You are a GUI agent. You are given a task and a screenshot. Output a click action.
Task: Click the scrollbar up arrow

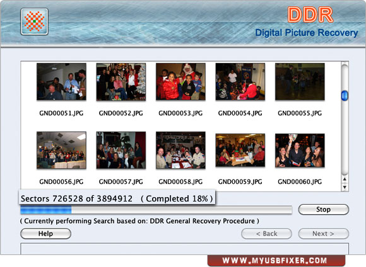[x=345, y=179]
